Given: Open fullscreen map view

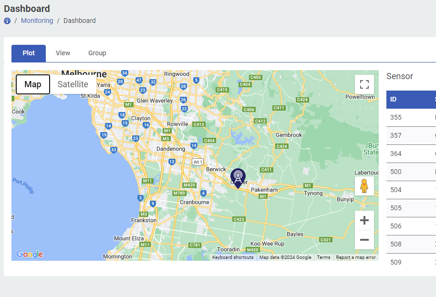Looking at the screenshot, I should (364, 84).
